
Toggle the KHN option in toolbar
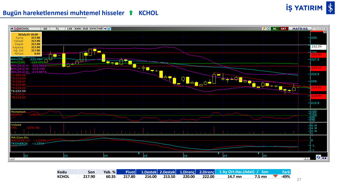[78, 29]
